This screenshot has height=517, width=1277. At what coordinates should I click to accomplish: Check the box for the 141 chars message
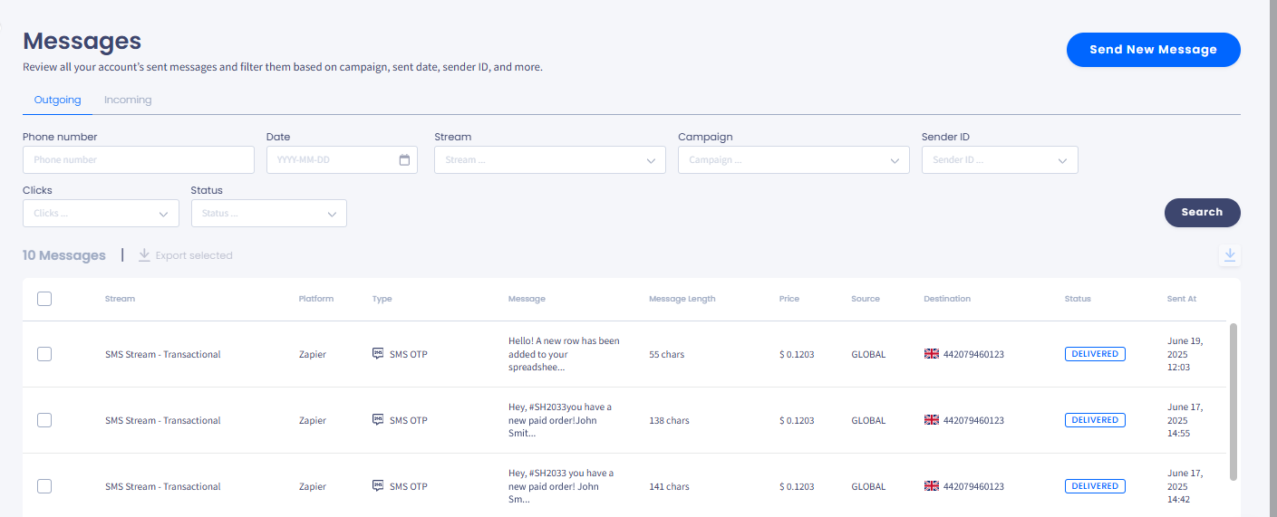(x=44, y=486)
